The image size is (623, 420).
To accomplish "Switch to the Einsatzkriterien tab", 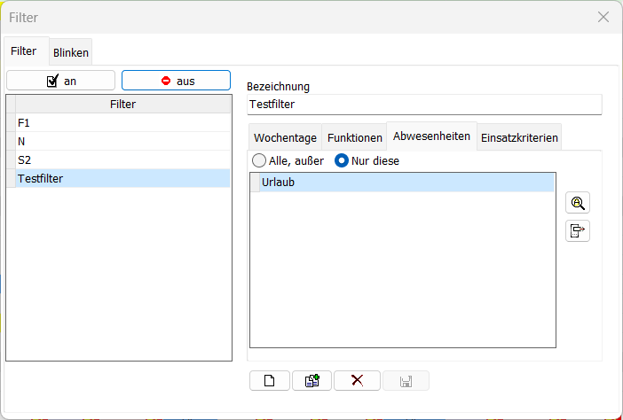I will pos(519,137).
